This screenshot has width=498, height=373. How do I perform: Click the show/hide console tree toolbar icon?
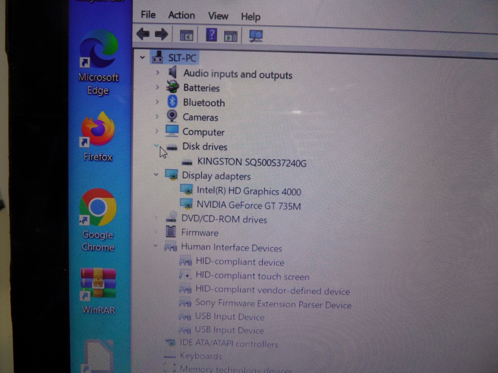[x=186, y=35]
